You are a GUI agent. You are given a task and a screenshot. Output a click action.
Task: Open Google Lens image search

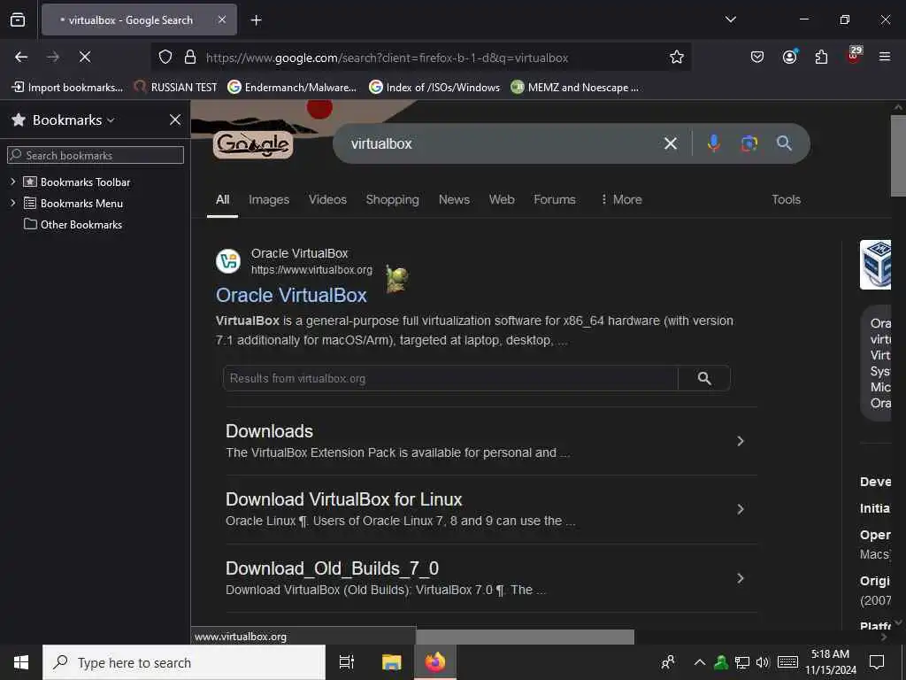pos(749,143)
